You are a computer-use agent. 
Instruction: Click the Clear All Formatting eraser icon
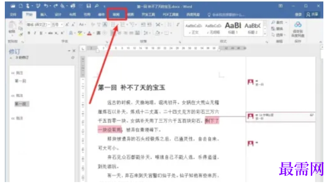coord(93,25)
